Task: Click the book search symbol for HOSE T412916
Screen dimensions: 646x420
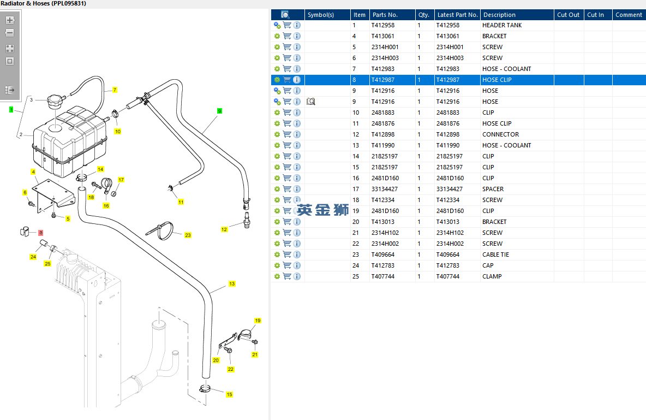Action: [x=311, y=102]
